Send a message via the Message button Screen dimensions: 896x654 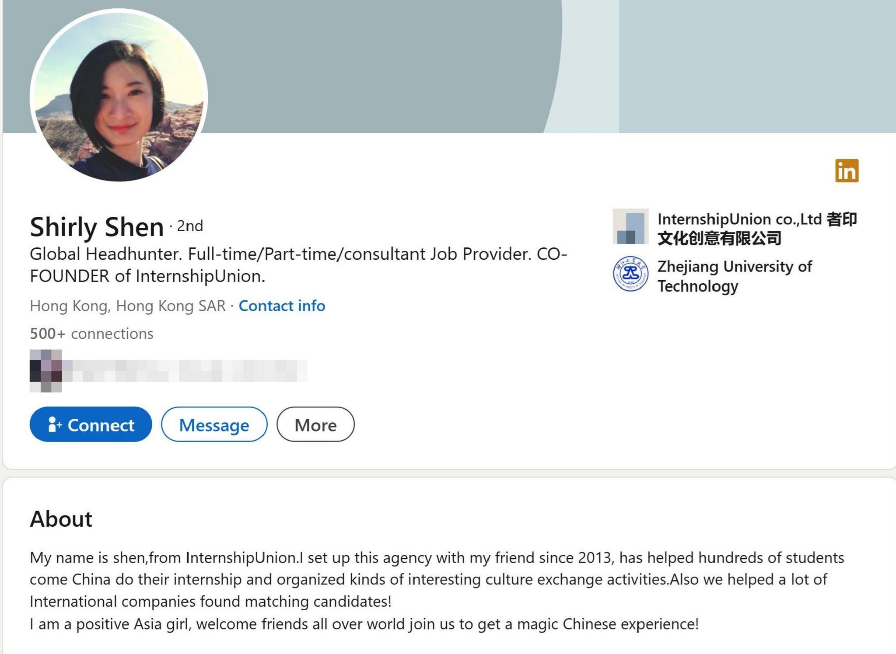(x=214, y=424)
